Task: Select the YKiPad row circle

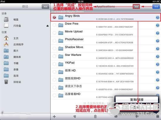Action: 54,64
